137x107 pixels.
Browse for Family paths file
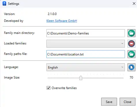(x=132, y=54)
